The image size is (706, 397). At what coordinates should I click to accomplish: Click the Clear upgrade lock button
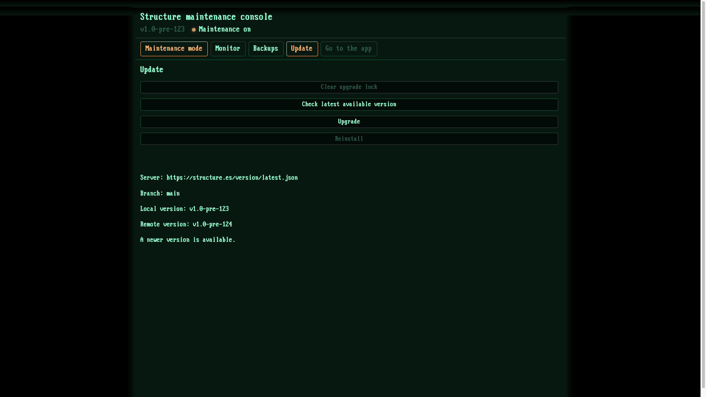click(349, 87)
